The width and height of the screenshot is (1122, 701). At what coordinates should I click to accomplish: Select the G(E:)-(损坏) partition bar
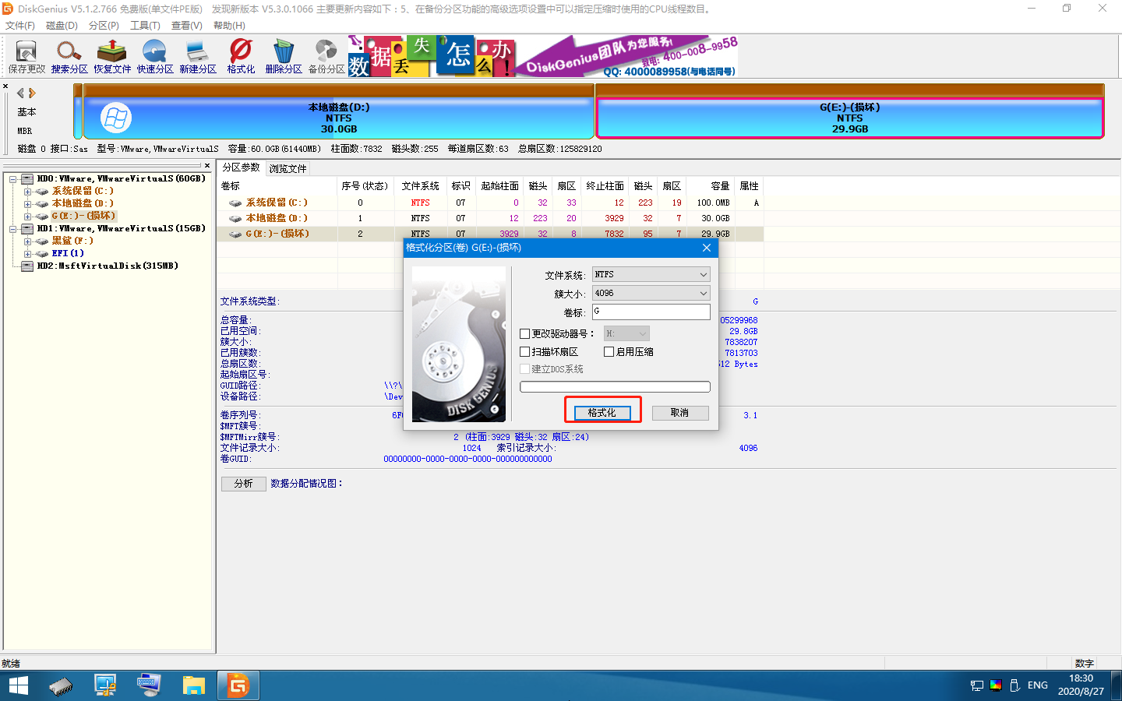coord(850,111)
